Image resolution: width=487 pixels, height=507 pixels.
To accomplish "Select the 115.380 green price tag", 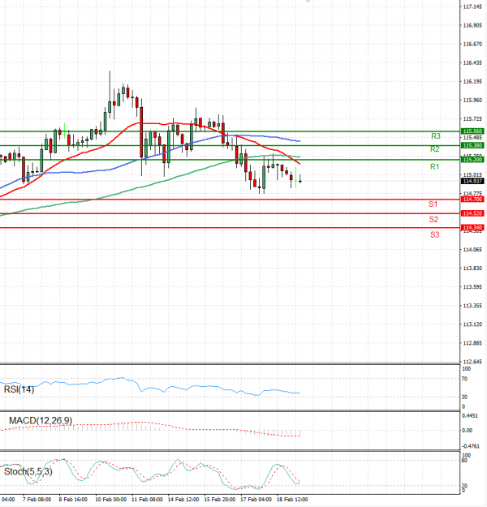I will click(472, 145).
